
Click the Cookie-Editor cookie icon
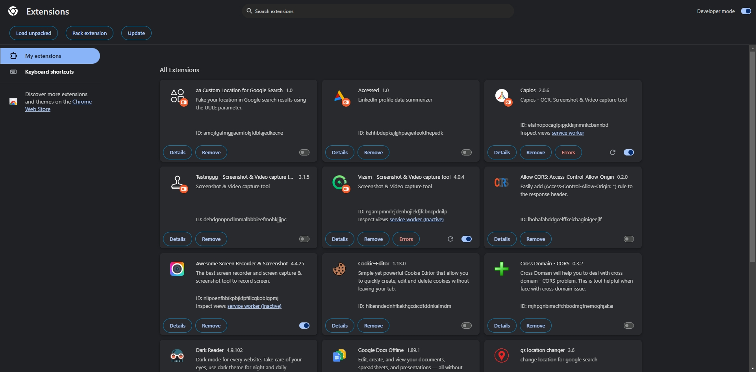click(339, 269)
